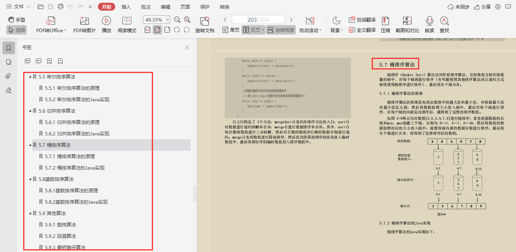Switch to the 保护 tab
The width and height of the screenshot is (516, 252).
pyautogui.click(x=205, y=7)
